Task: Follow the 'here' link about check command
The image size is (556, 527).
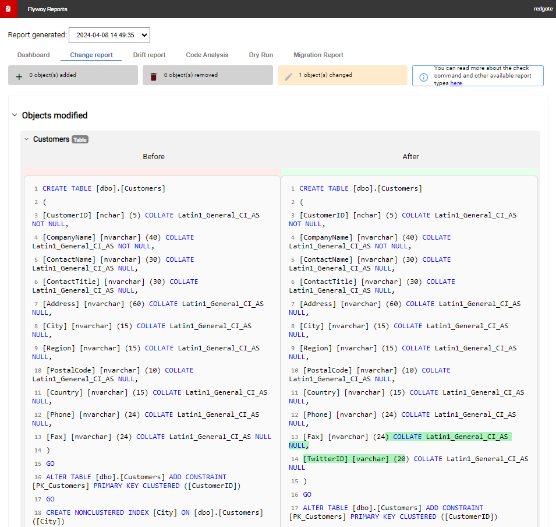Action: point(456,83)
